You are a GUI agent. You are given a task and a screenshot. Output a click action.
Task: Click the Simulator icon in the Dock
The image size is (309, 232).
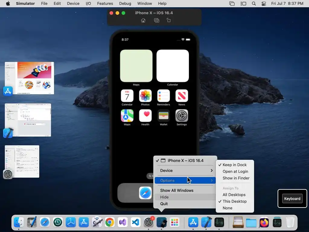pos(162,222)
